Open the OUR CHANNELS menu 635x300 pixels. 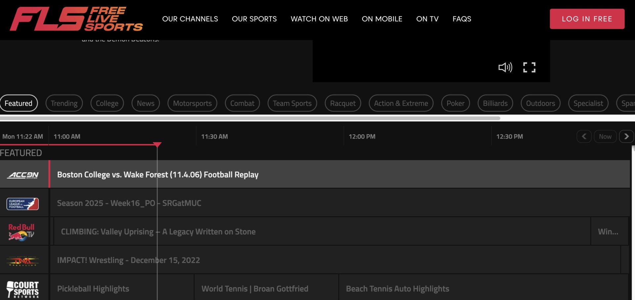coord(190,19)
